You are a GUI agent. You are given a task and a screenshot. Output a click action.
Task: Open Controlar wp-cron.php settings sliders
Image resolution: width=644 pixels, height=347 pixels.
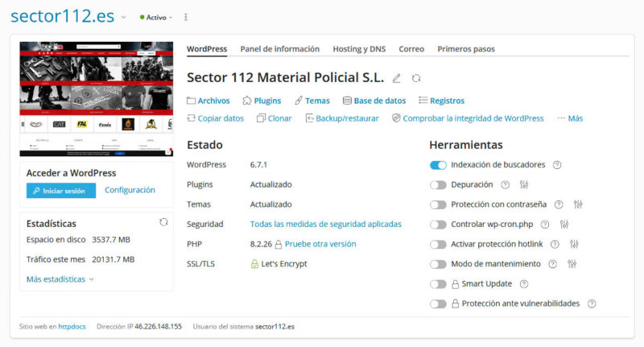click(564, 224)
